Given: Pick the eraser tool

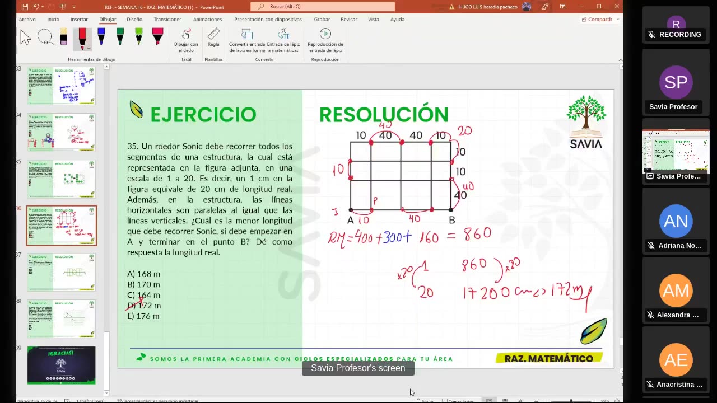Looking at the screenshot, I should [x=64, y=37].
